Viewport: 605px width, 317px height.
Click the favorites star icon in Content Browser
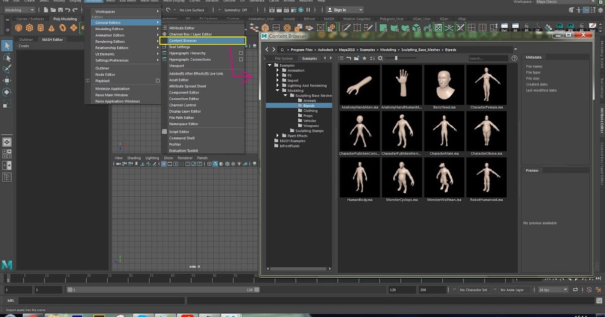pyautogui.click(x=365, y=58)
